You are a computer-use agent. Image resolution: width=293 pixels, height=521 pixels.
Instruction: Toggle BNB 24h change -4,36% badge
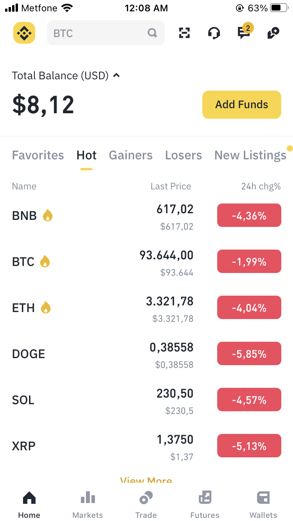(x=249, y=215)
